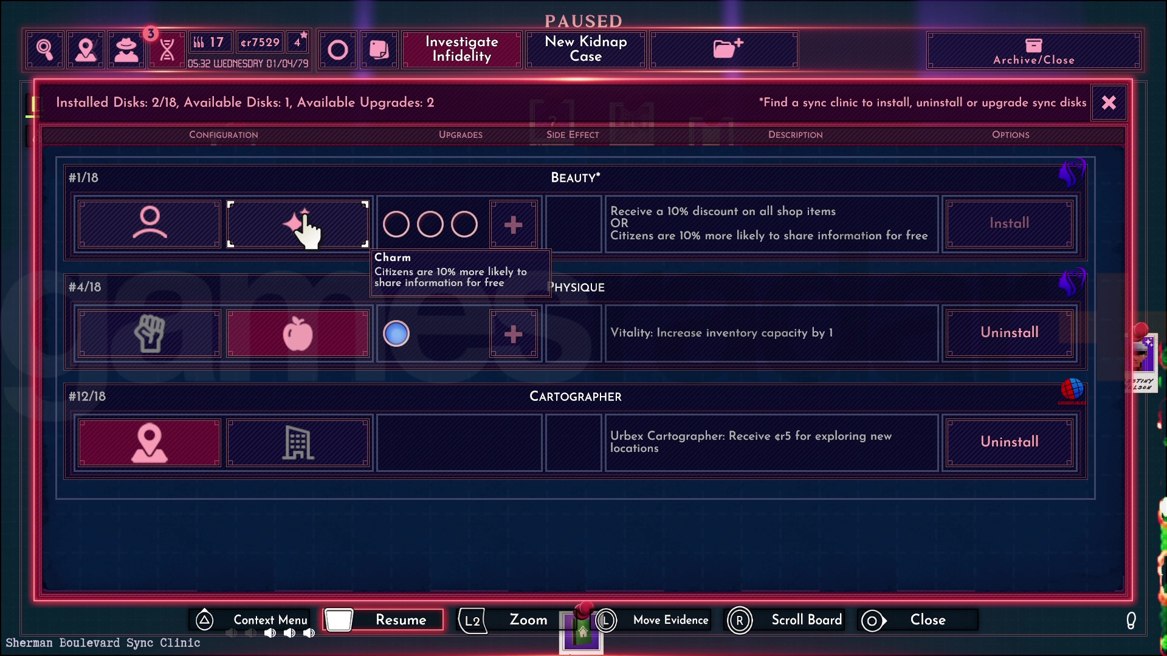1167x656 pixels.
Task: Click Install button for Beauty disk
Action: click(1009, 223)
